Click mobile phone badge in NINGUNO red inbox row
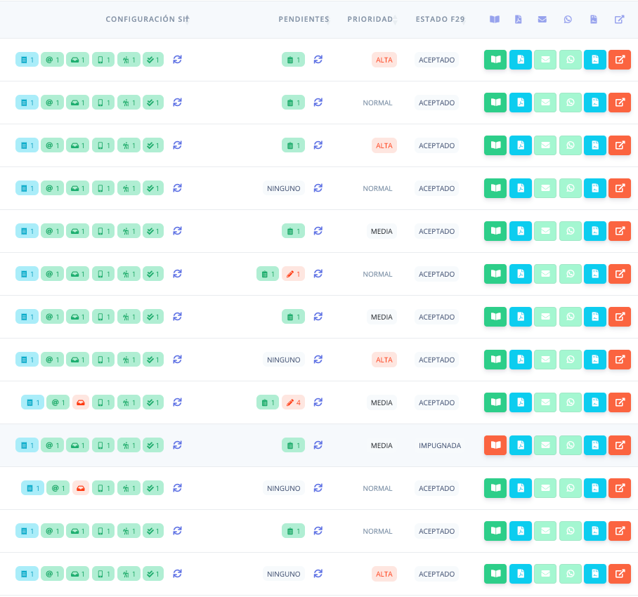The height and width of the screenshot is (597, 638). click(103, 488)
